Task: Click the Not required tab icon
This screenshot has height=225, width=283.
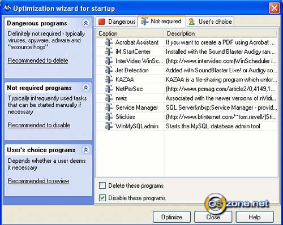Action: pyautogui.click(x=144, y=21)
